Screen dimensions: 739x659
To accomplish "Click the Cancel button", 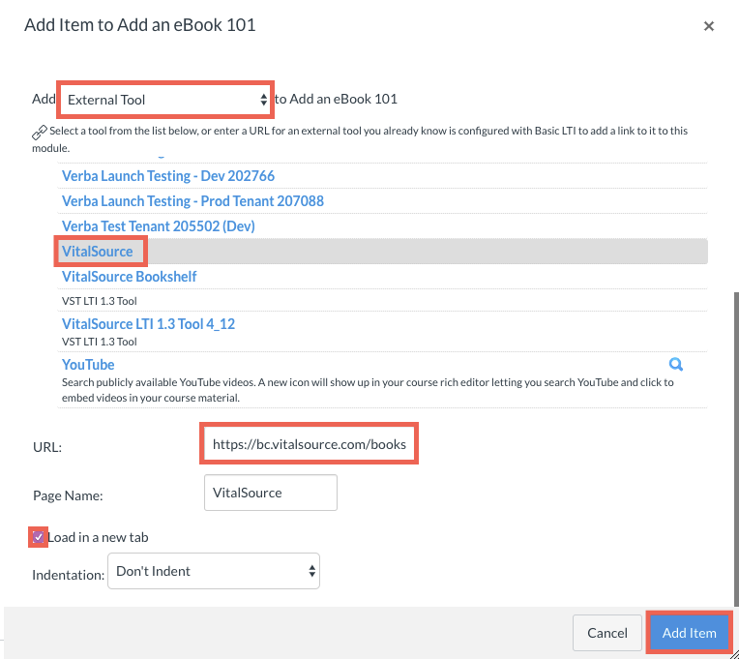I will pos(607,633).
